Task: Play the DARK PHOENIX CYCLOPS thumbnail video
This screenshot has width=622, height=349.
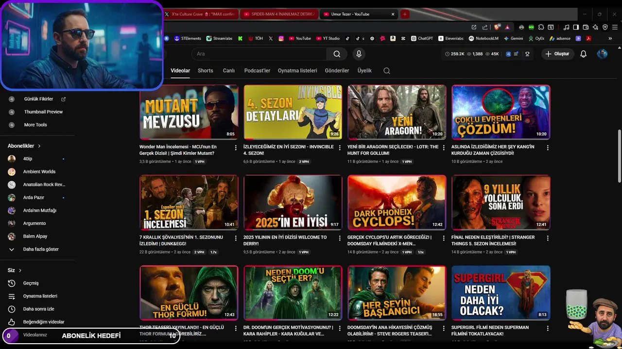Action: tap(397, 203)
